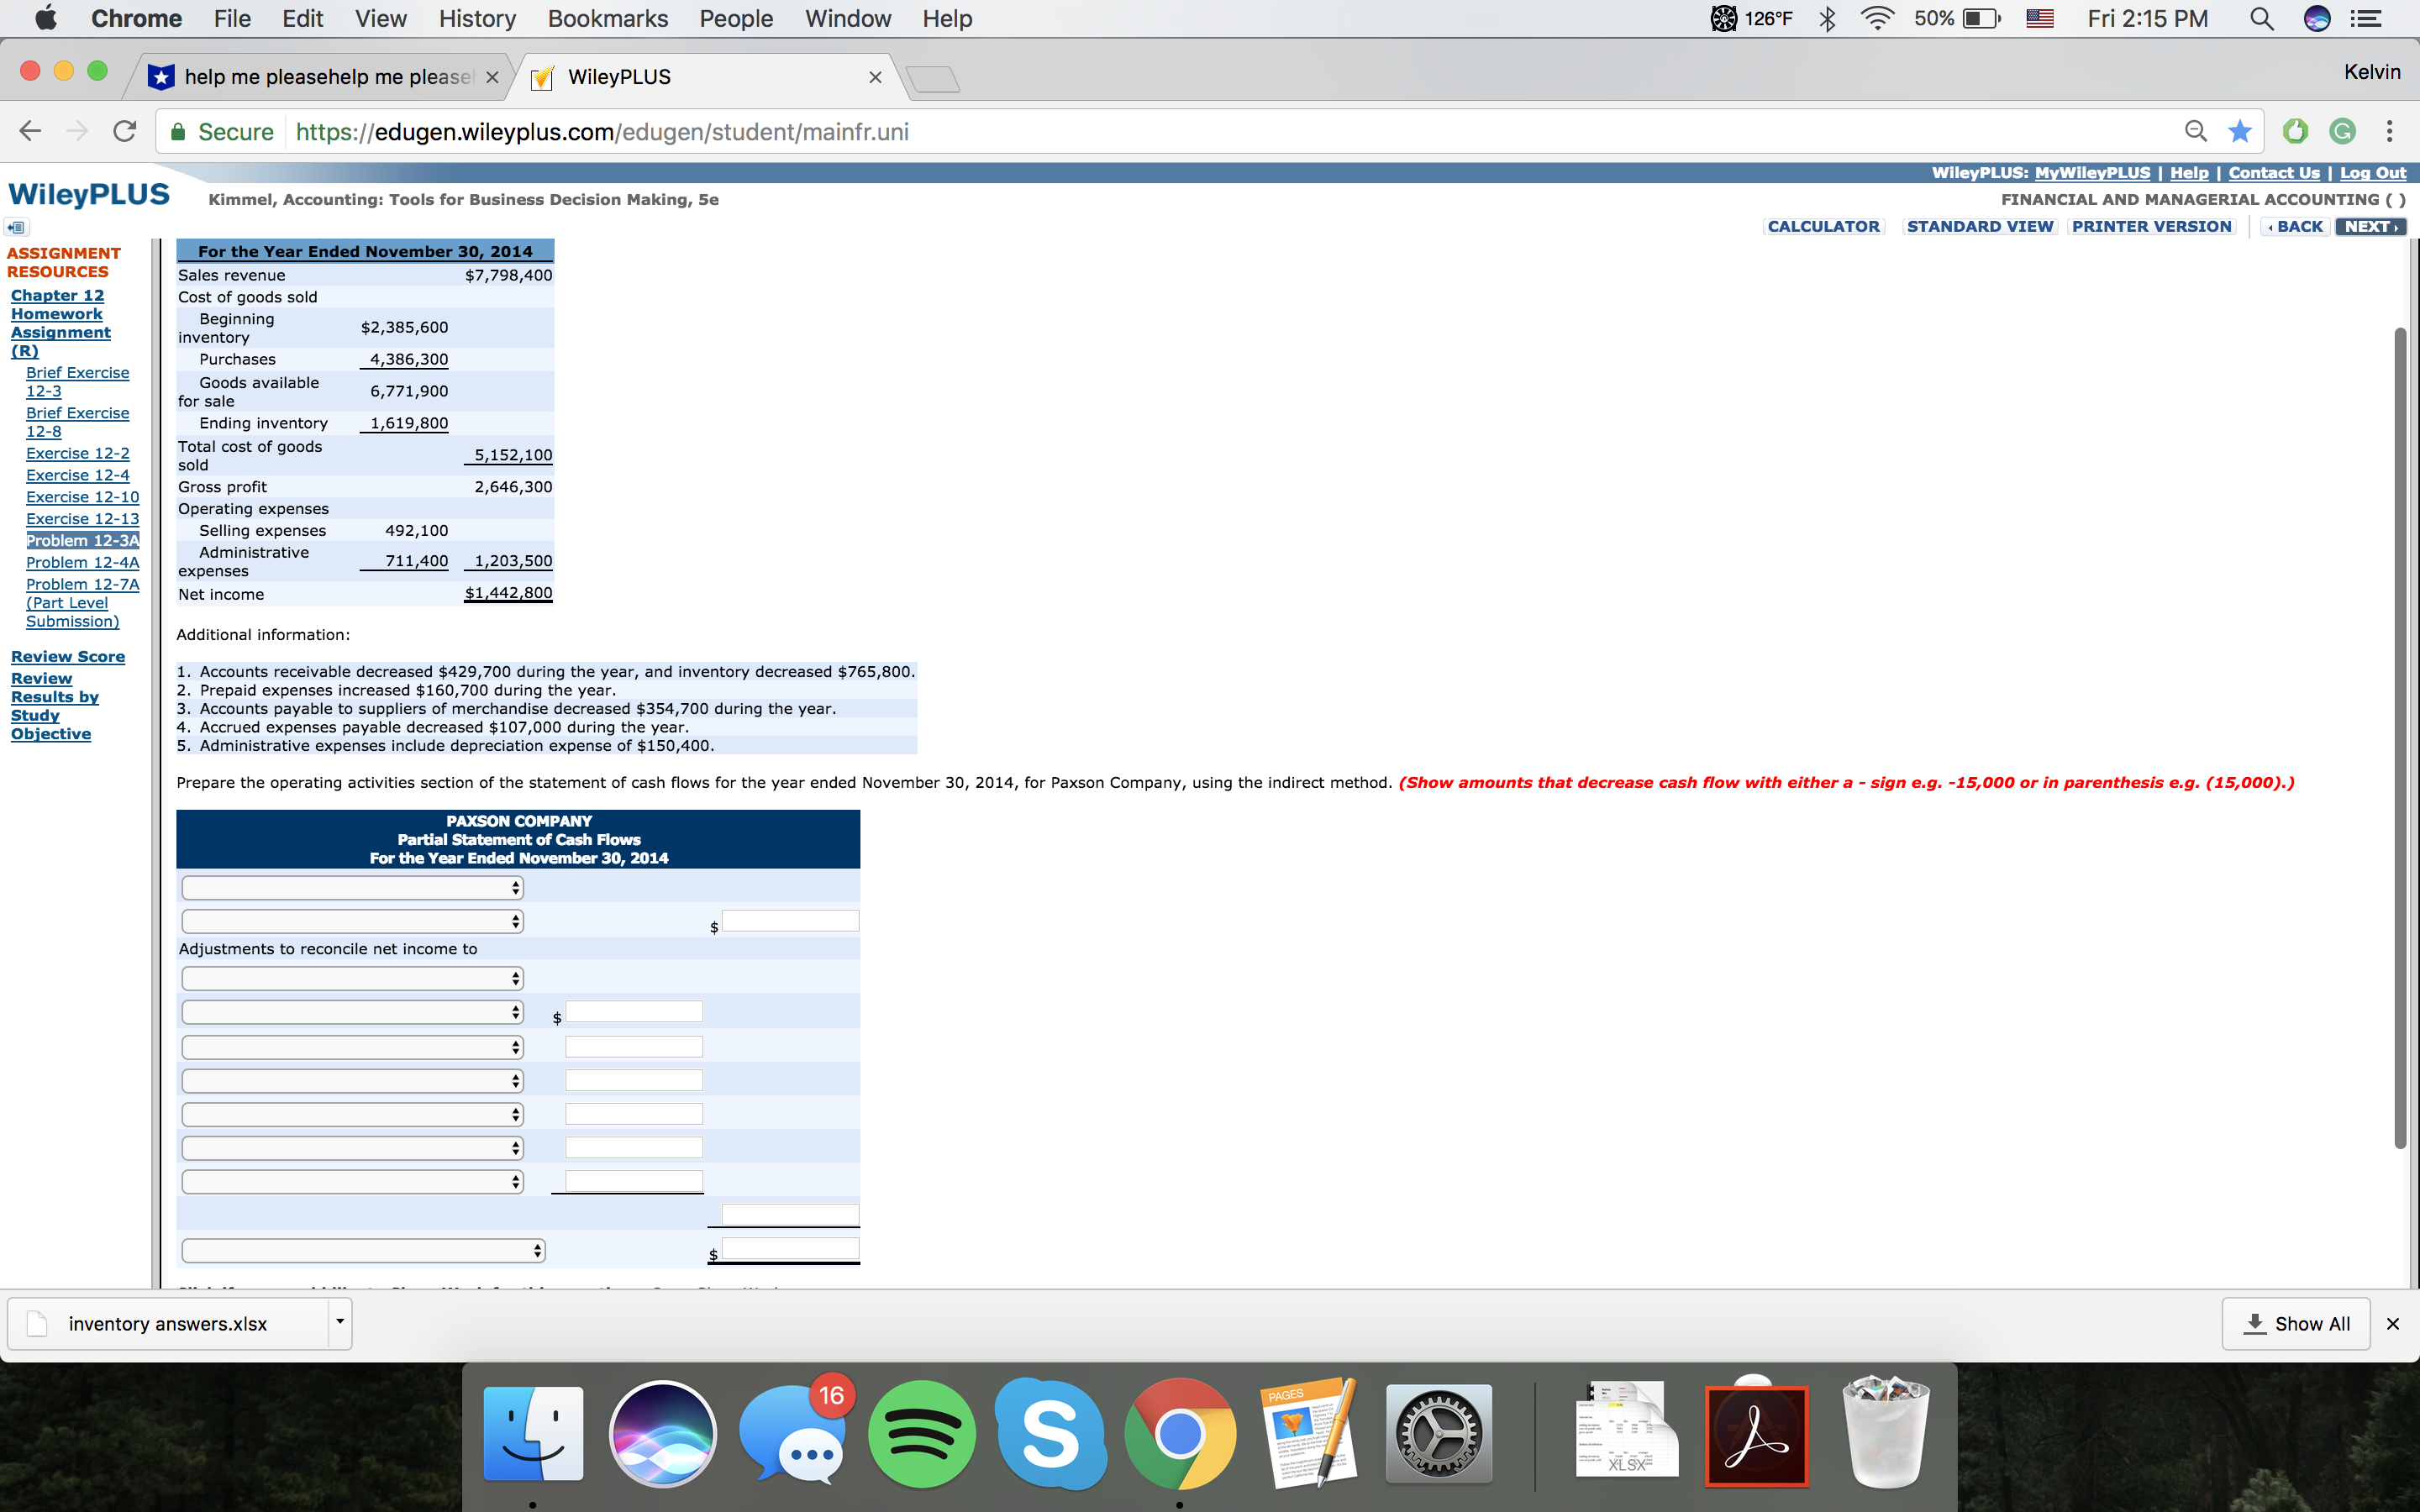2420x1512 pixels.
Task: Click the bookmark star in the address bar
Action: [x=2239, y=131]
